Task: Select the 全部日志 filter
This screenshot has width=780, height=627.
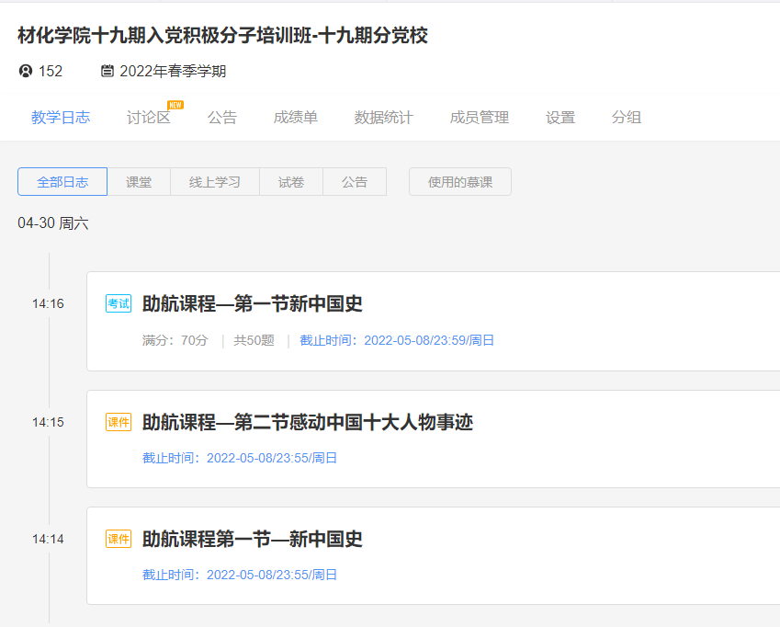Action: [x=62, y=182]
